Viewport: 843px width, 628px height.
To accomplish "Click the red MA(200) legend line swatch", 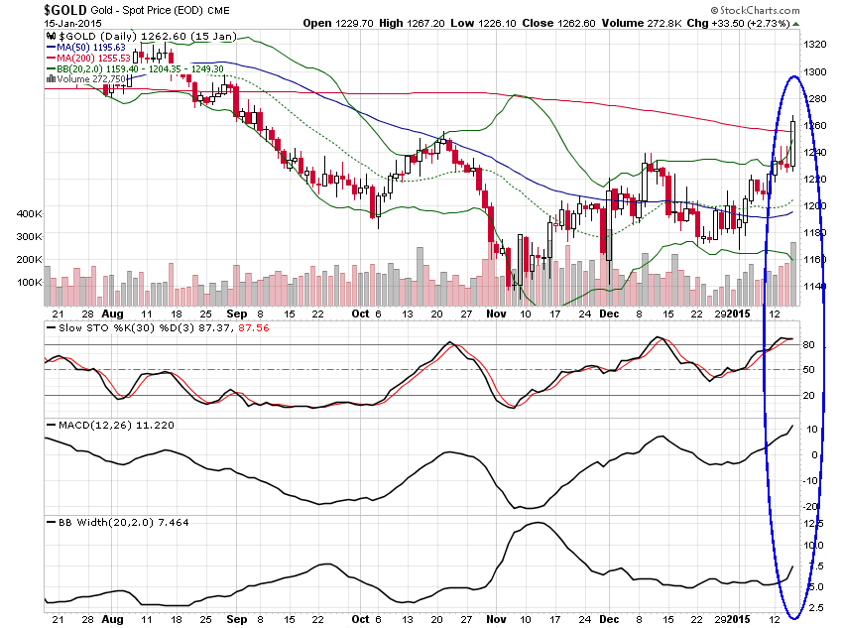I will [51, 59].
